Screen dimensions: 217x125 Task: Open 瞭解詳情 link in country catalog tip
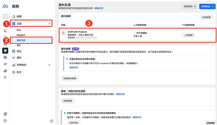click(x=137, y=117)
